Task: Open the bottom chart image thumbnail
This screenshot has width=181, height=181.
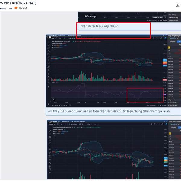Action: coord(114,150)
